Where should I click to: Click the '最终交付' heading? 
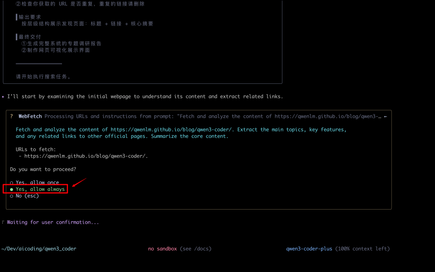click(x=30, y=37)
